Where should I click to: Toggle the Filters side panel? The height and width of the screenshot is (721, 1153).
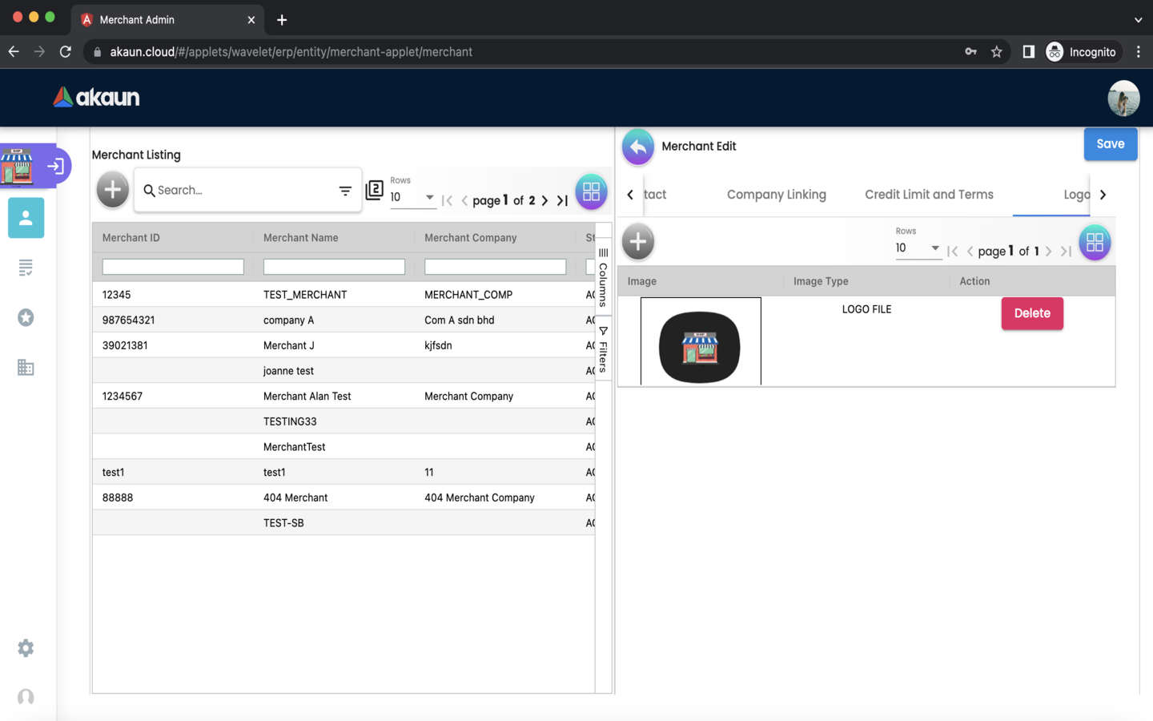603,349
